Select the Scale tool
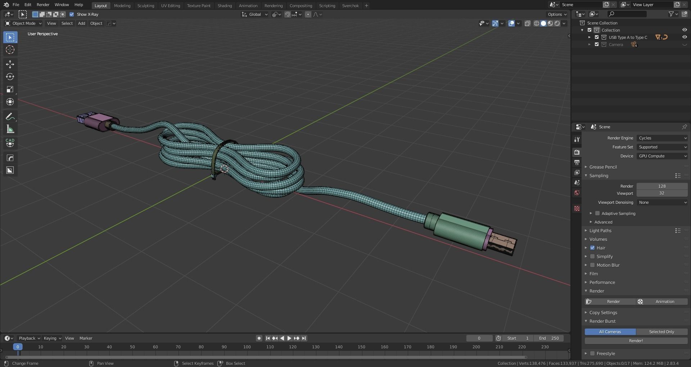Viewport: 691px width, 367px height. click(10, 89)
